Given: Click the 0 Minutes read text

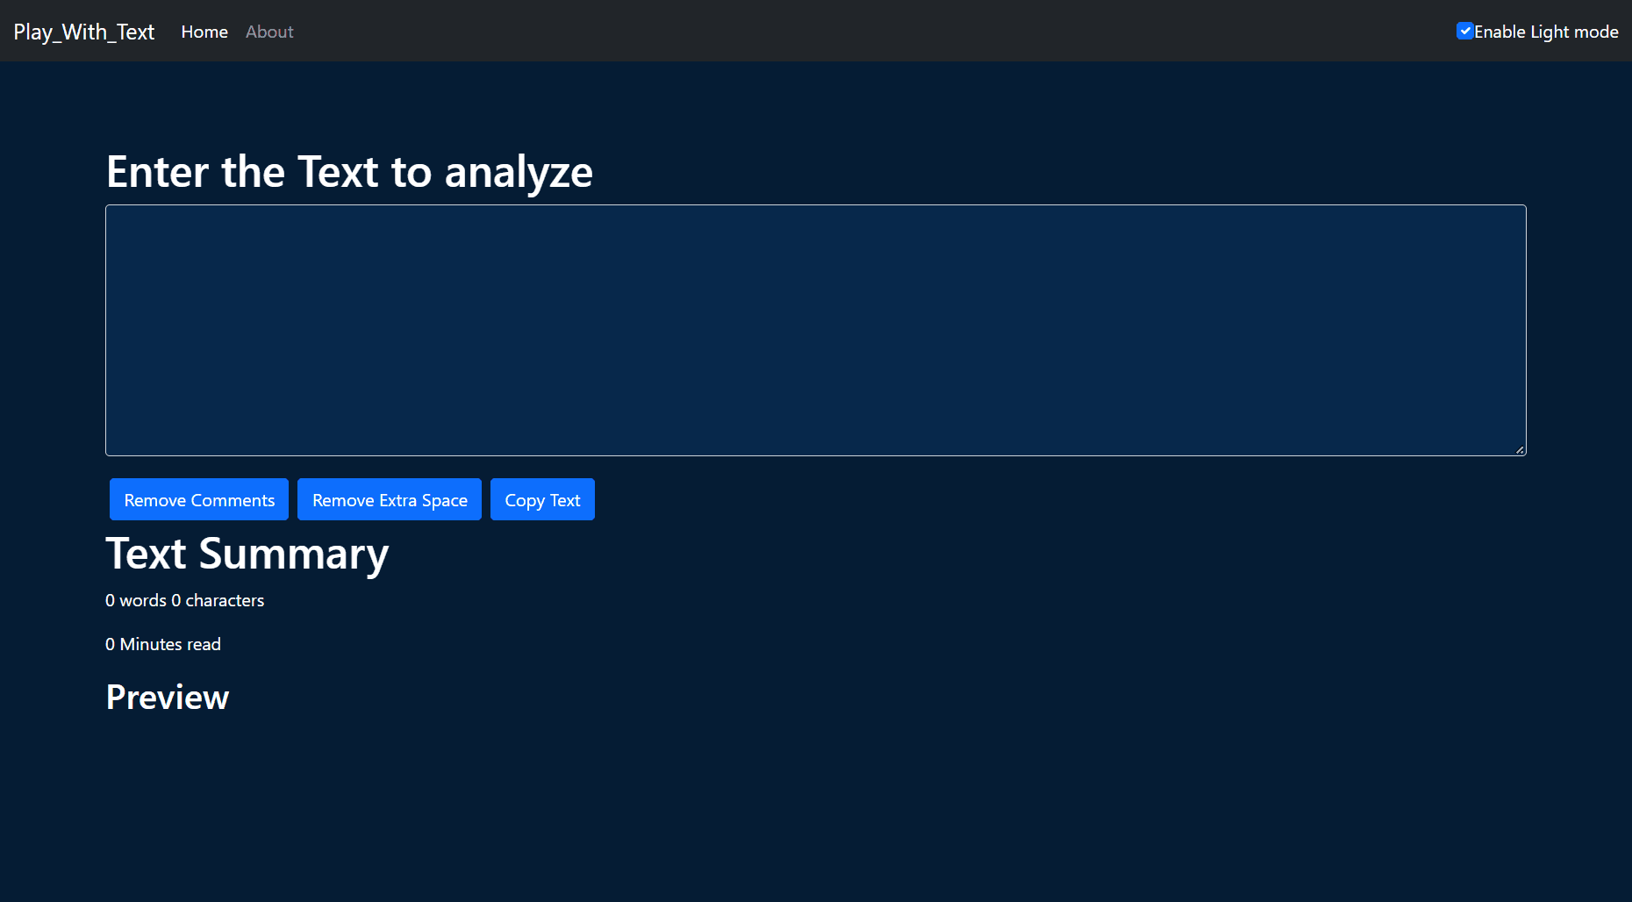Looking at the screenshot, I should [x=163, y=644].
